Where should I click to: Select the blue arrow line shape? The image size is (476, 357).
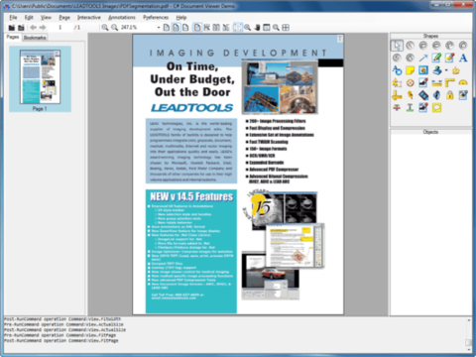[423, 58]
